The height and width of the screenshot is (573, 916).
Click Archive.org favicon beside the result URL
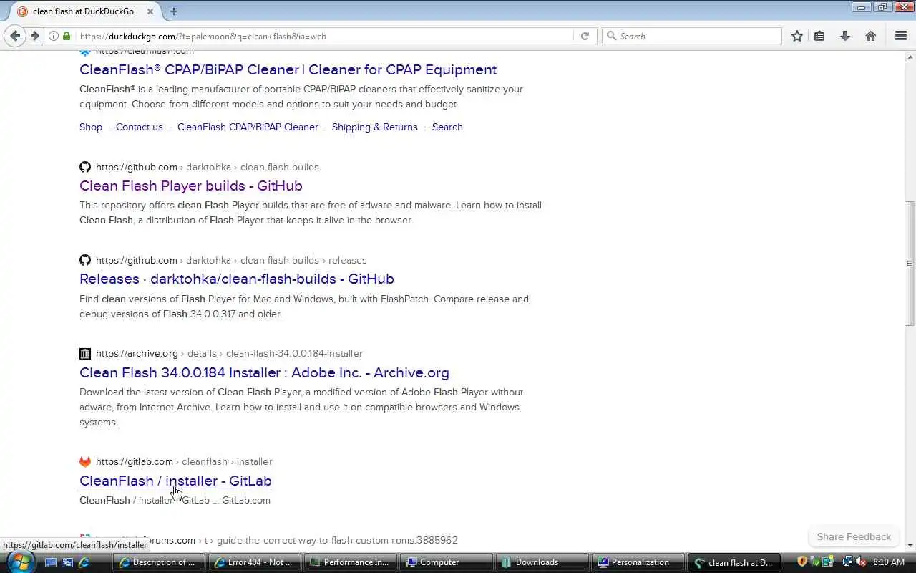click(x=85, y=353)
